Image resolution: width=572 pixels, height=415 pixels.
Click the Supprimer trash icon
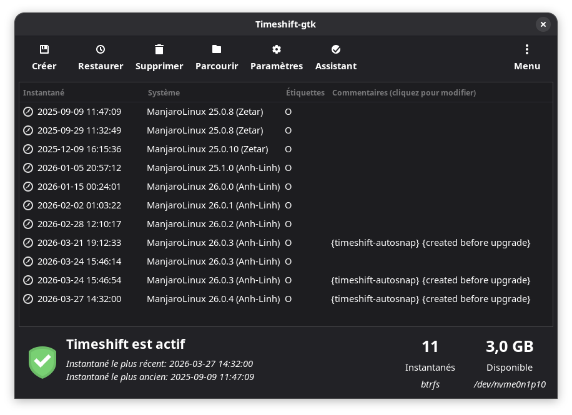pyautogui.click(x=159, y=49)
